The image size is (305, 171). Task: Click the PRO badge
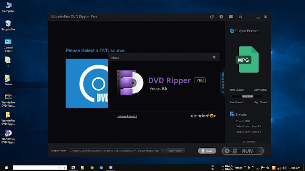coord(200,80)
